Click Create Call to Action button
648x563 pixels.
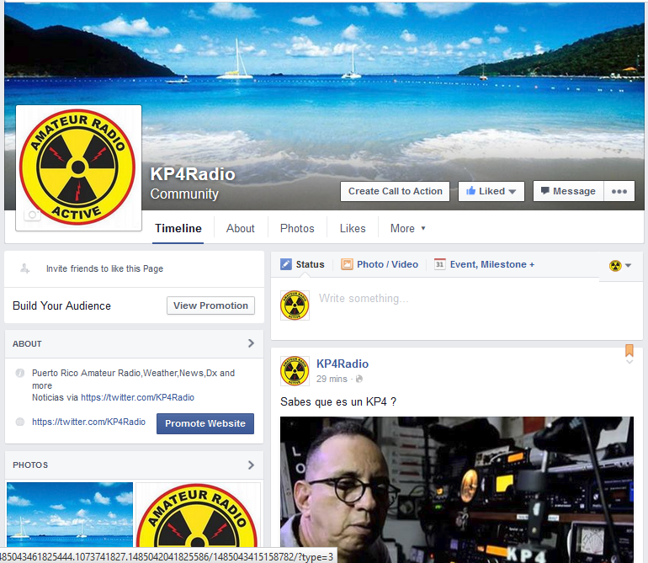(x=395, y=191)
